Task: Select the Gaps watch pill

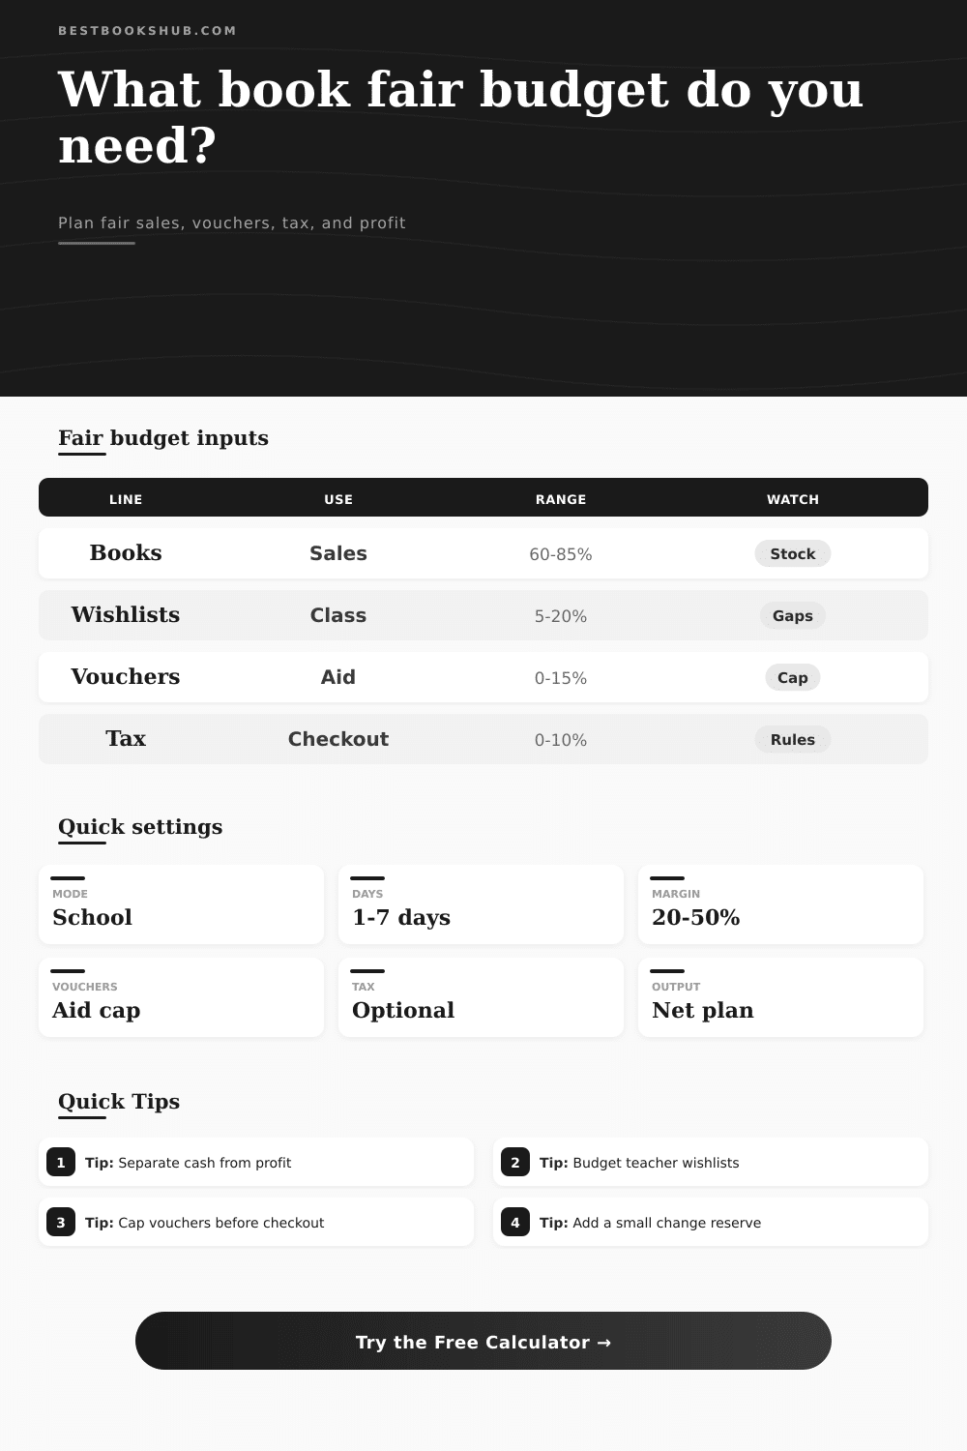Action: click(x=793, y=615)
